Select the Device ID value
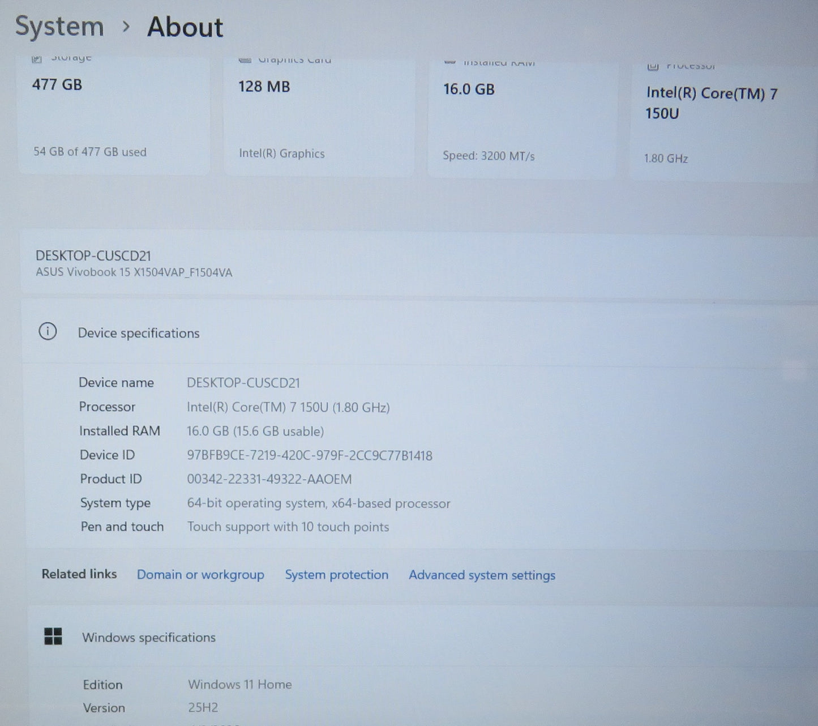This screenshot has height=726, width=818. tap(310, 455)
